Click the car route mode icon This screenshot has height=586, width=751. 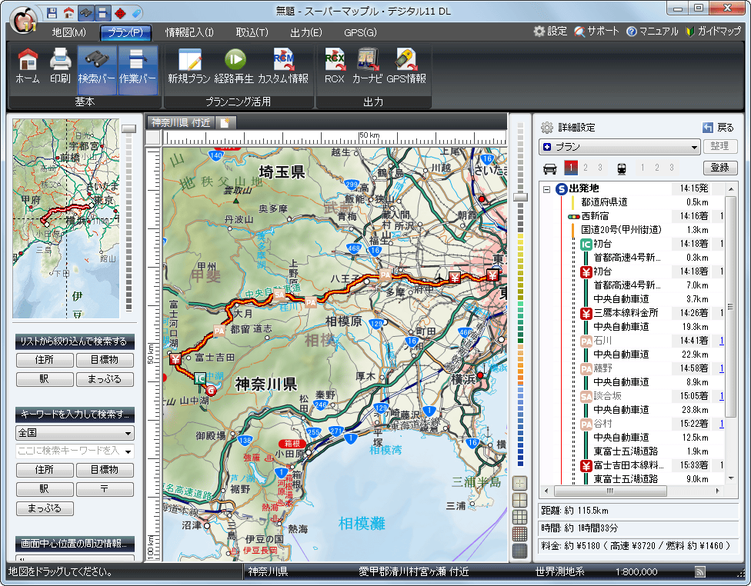(550, 168)
